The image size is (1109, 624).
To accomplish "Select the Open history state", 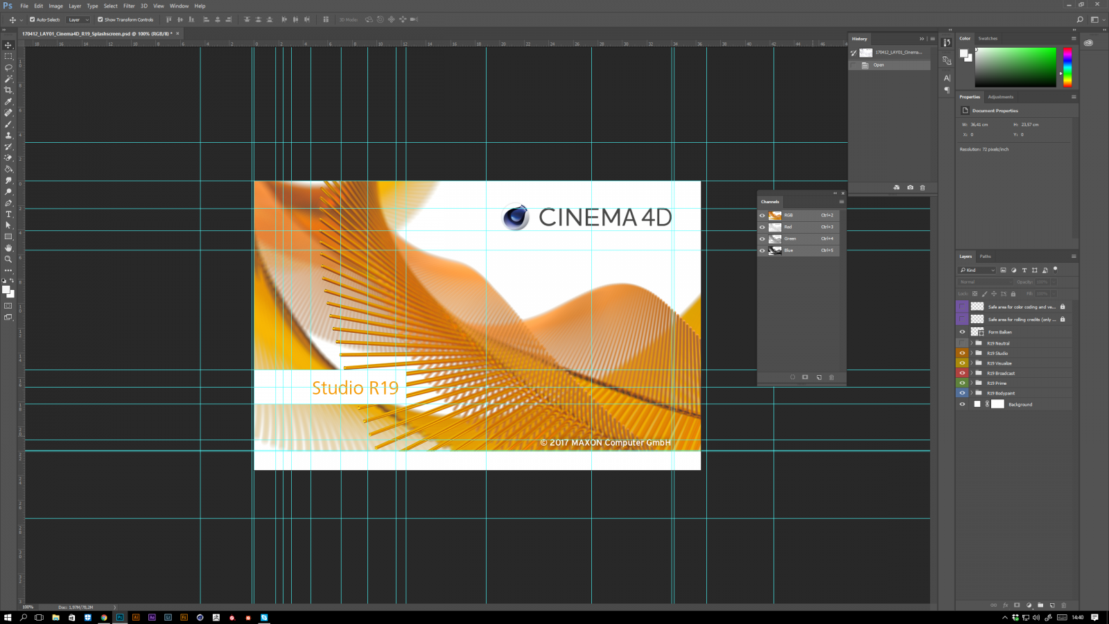I will point(890,65).
